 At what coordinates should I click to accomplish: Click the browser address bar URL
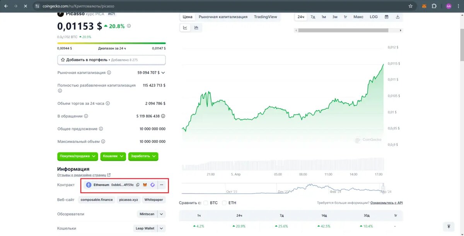(x=78, y=6)
